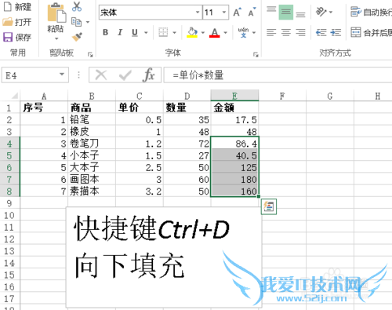
Task: Click cell containing 铅笔
Action: pyautogui.click(x=92, y=119)
